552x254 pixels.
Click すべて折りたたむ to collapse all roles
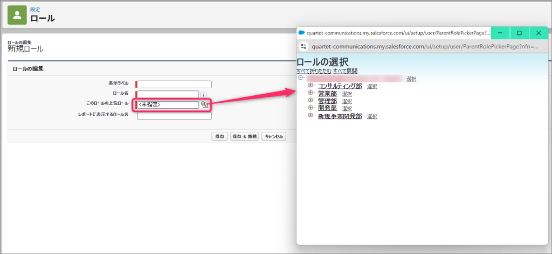(313, 71)
